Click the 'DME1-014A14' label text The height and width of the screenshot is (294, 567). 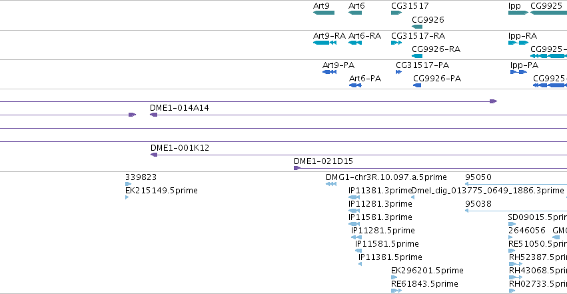pos(179,108)
